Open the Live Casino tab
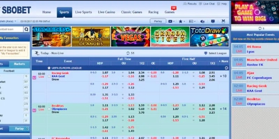This screenshot has width=279, height=139. (x=107, y=12)
